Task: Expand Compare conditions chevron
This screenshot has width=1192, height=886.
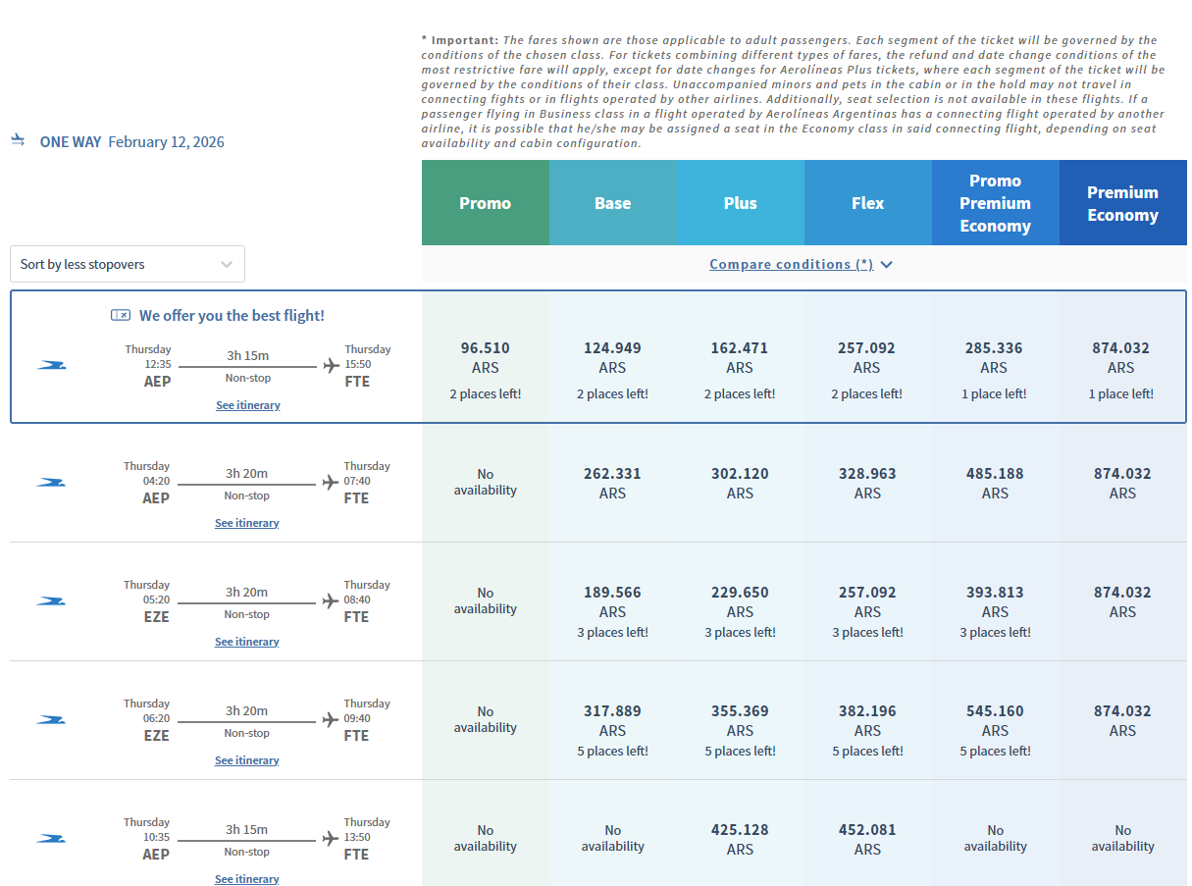Action: click(887, 265)
